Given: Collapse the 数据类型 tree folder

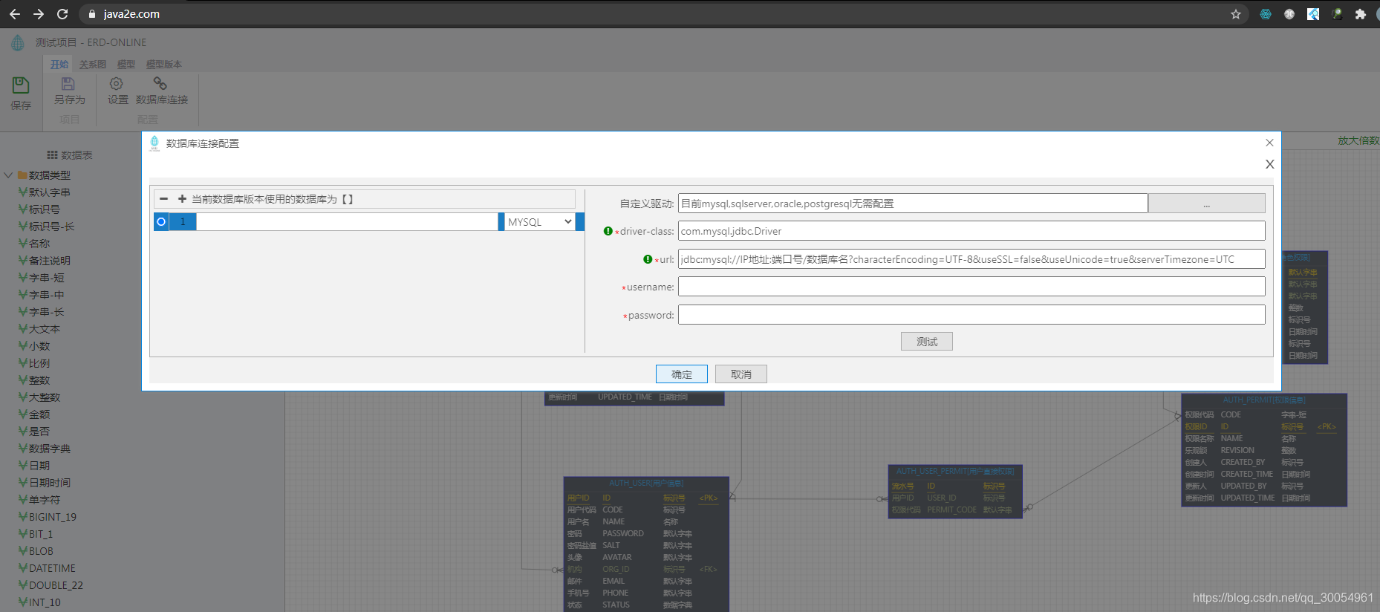Looking at the screenshot, I should point(8,175).
